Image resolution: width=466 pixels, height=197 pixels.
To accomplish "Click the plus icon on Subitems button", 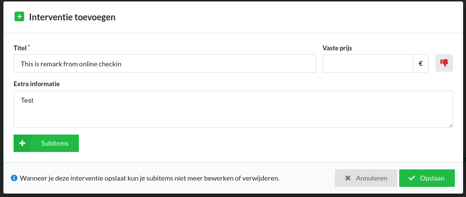I will coord(22,143).
